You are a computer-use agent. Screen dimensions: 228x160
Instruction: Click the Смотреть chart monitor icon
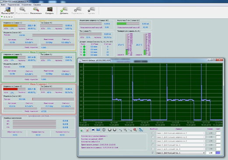coord(49,10)
